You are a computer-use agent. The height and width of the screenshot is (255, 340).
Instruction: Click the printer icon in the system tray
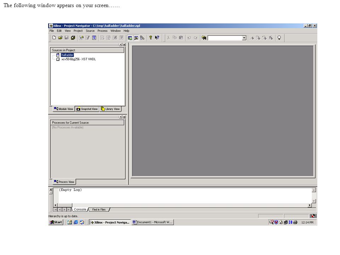[x=295, y=222]
